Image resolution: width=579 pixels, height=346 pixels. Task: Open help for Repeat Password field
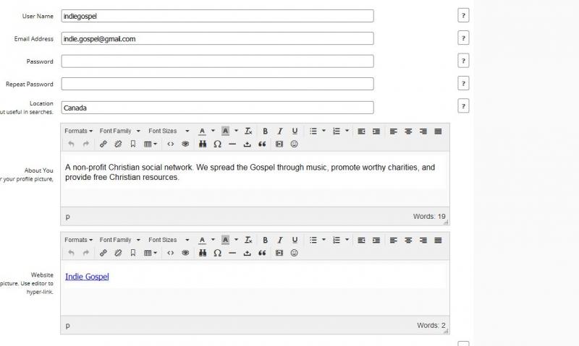point(463,83)
